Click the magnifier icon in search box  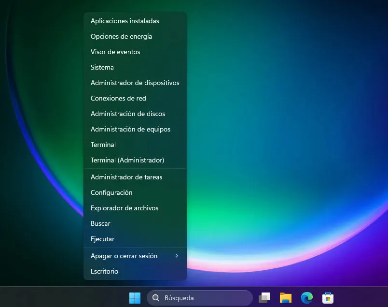[156, 298]
